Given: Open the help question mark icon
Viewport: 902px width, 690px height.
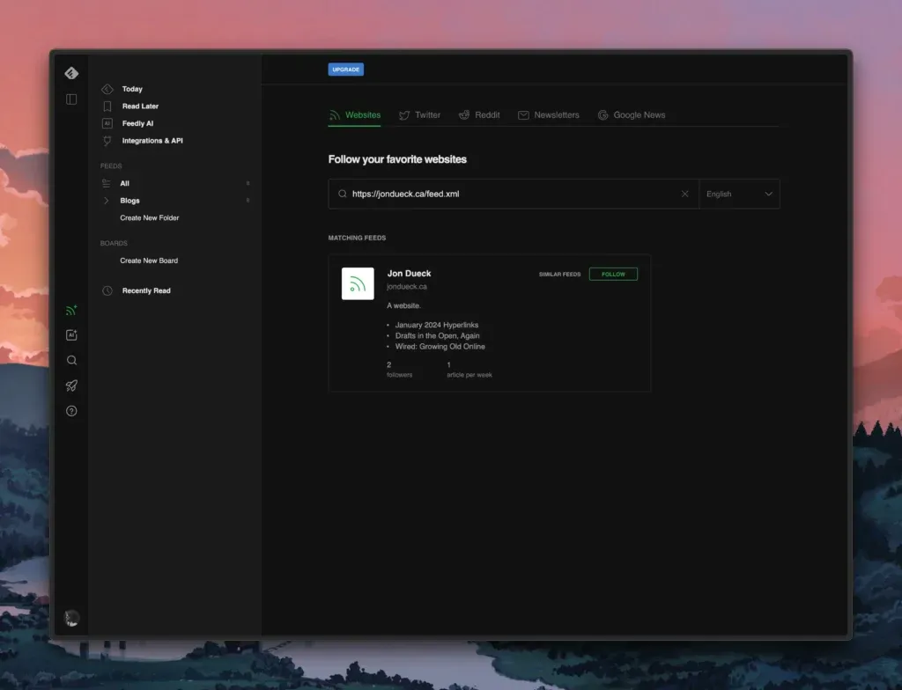Looking at the screenshot, I should click(71, 411).
